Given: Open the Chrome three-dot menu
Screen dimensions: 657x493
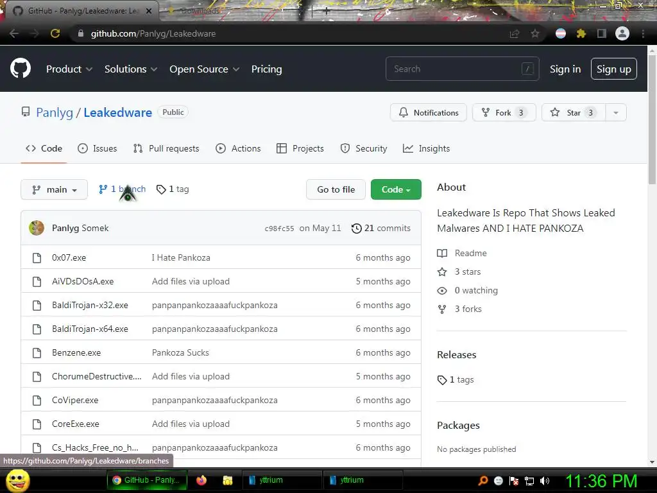Looking at the screenshot, I should click(643, 33).
